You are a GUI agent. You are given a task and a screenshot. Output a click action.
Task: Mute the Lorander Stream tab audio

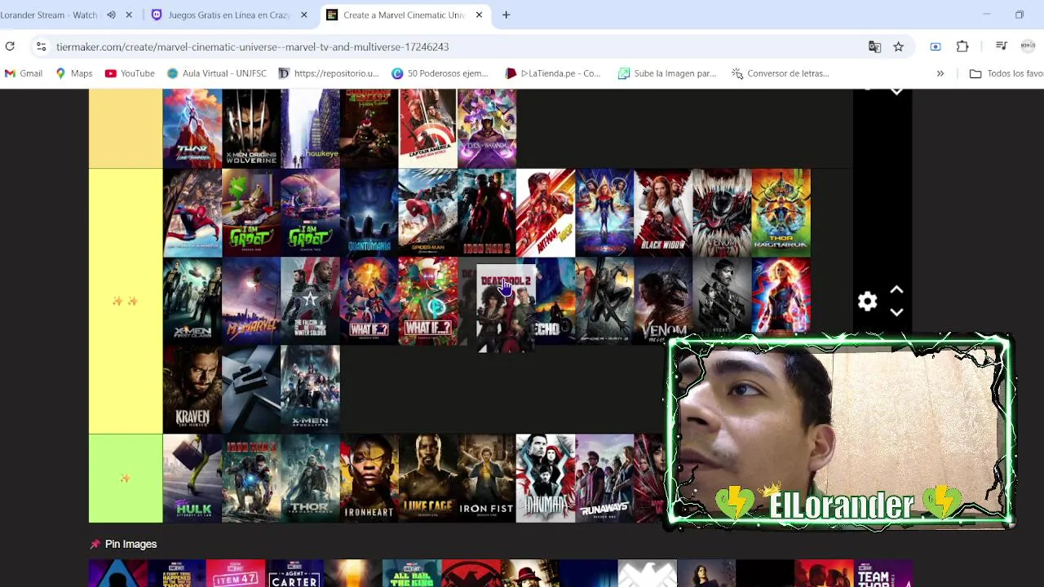pos(111,15)
